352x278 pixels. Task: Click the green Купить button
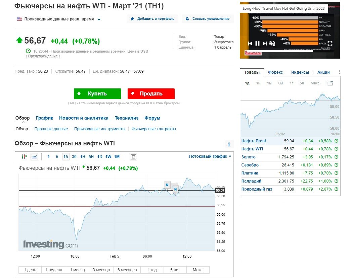click(x=97, y=93)
